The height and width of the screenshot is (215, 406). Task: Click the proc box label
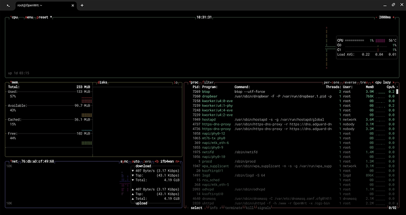(x=194, y=82)
